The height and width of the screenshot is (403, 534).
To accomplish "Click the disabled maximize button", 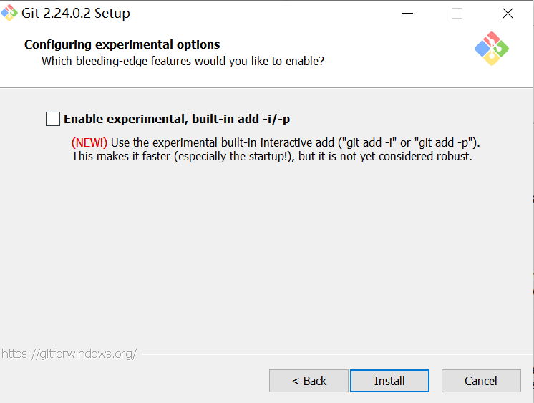I will point(457,14).
